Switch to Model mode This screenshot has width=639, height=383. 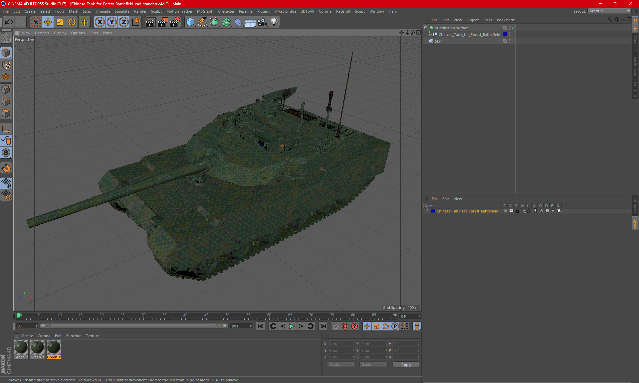click(6, 53)
